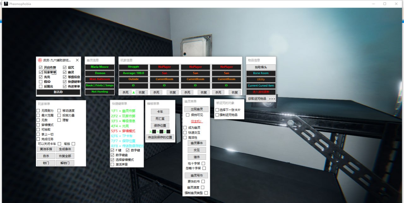This screenshot has width=404, height=203.
Task: Check the 选择下一张卡片 box
Action: point(217,110)
